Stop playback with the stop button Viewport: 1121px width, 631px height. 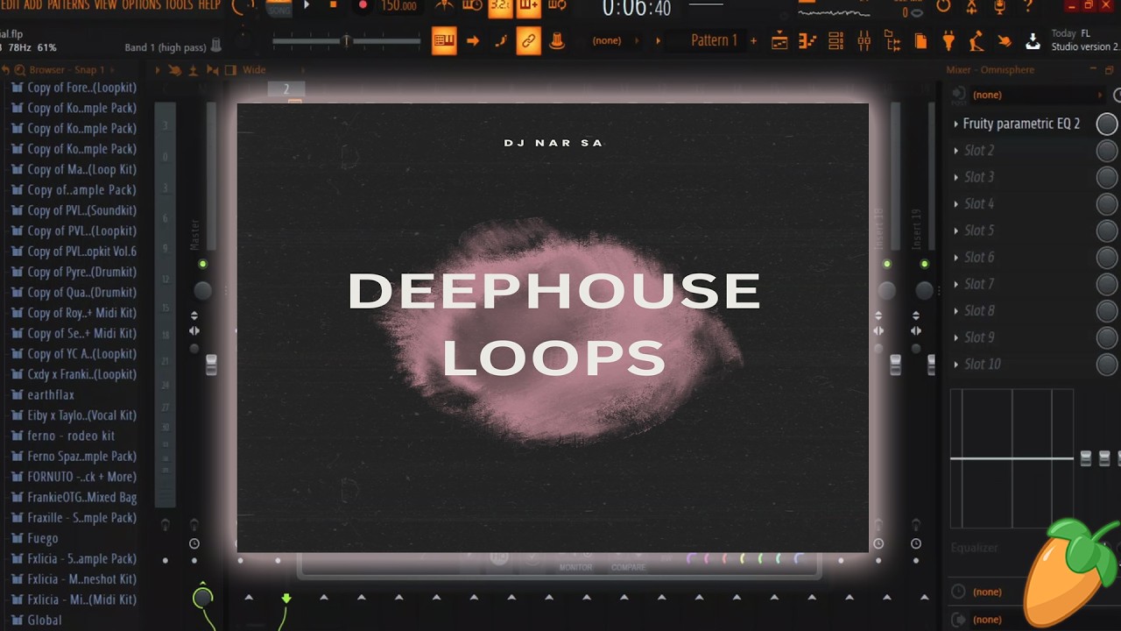333,5
